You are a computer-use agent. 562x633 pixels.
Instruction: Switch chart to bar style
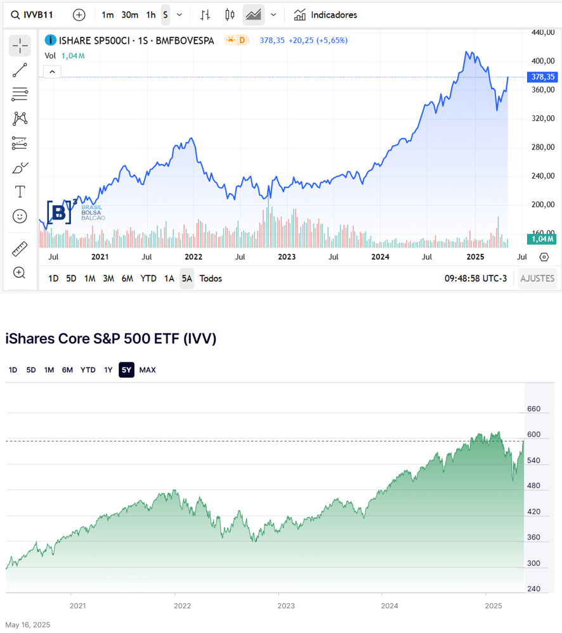coord(205,15)
